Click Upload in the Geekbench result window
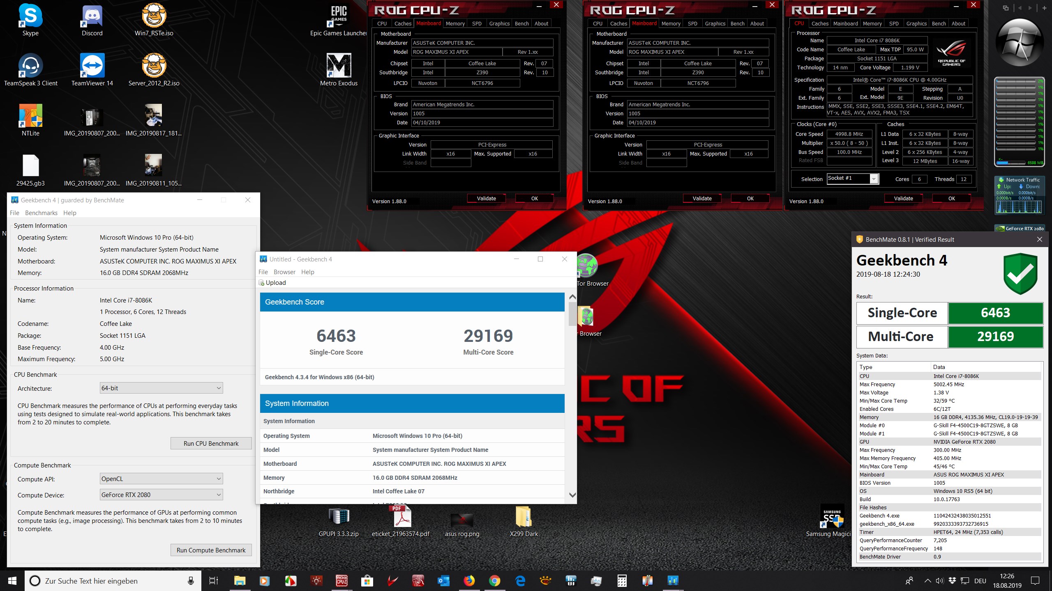This screenshot has height=591, width=1052. 272,282
